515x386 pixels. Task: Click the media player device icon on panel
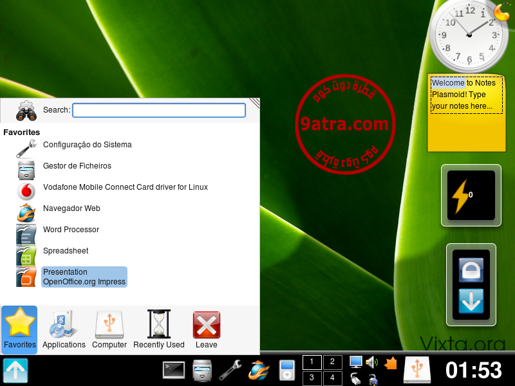point(287,371)
